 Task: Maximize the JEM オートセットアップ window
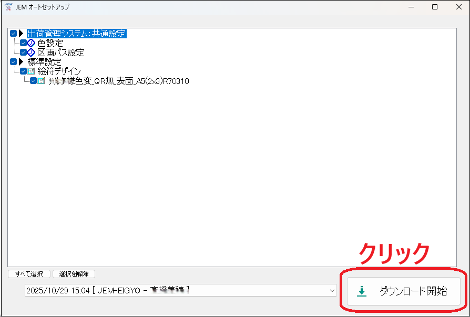tap(435, 7)
